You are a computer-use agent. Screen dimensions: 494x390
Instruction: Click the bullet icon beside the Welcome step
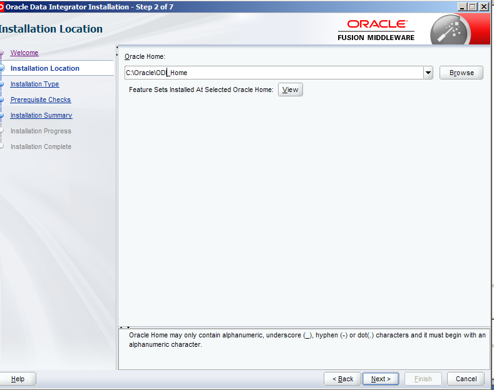pos(2,53)
